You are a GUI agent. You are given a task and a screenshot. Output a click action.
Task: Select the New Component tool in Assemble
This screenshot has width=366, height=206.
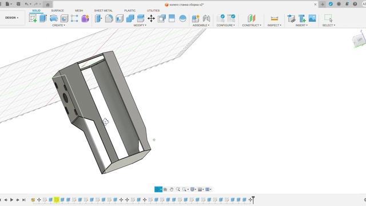coord(196,18)
